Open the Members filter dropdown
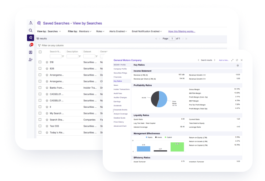 click(85, 31)
